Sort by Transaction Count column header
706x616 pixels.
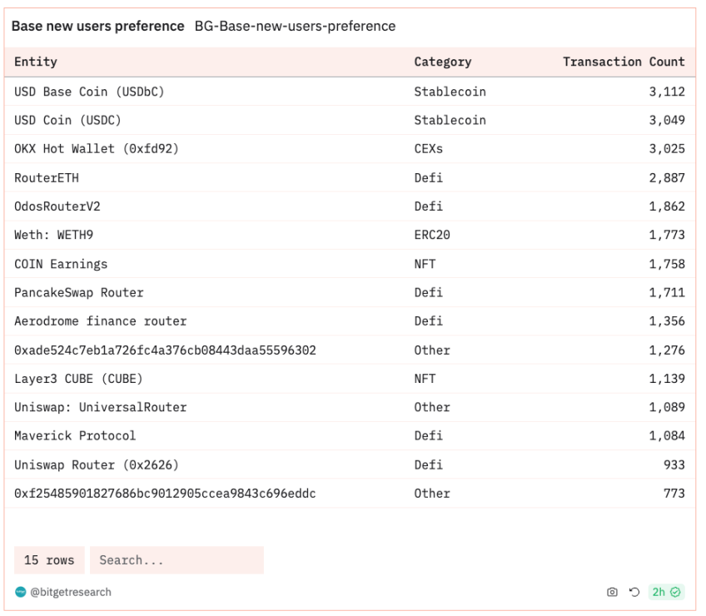624,62
